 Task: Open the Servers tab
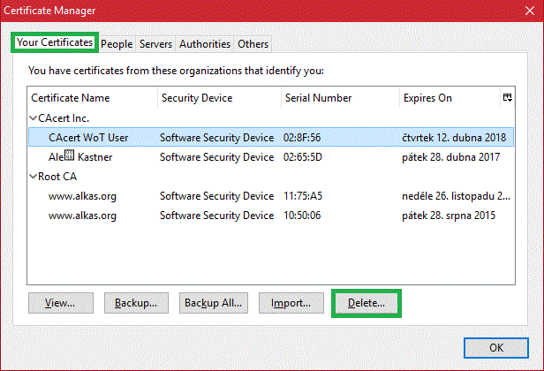click(x=155, y=43)
